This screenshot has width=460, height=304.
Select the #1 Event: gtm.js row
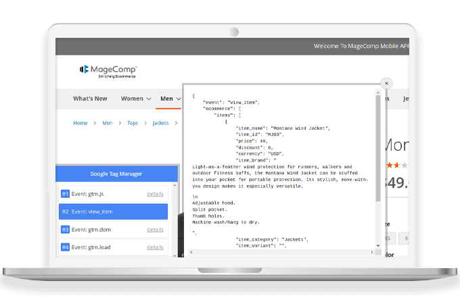pyautogui.click(x=113, y=194)
